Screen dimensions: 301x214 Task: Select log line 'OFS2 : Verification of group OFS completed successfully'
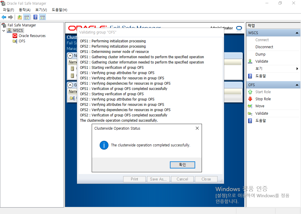[124, 115]
